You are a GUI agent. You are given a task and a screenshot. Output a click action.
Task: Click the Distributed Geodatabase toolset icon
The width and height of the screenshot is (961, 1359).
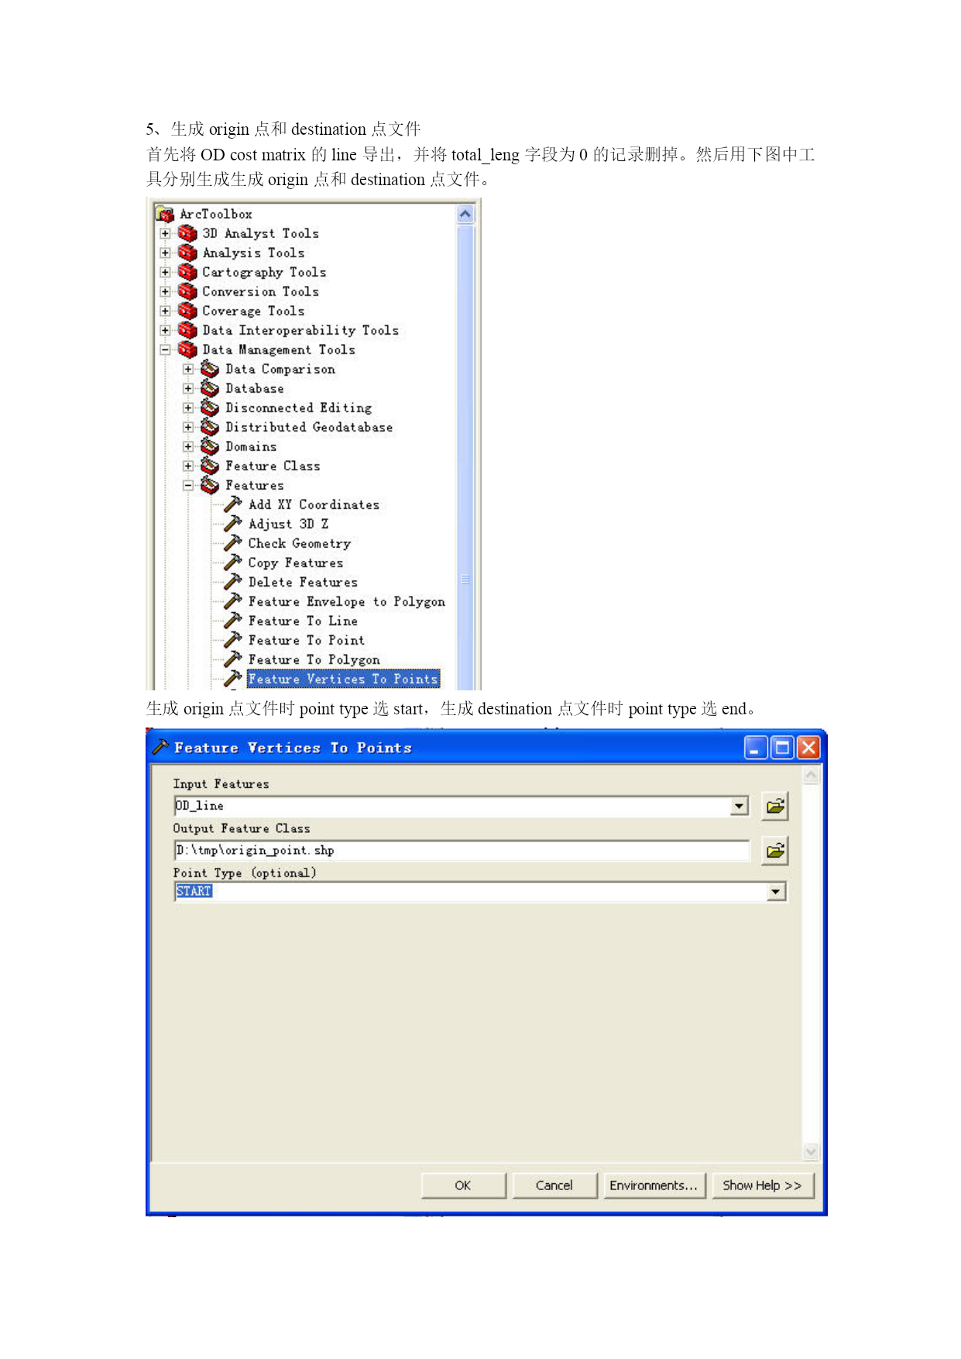pyautogui.click(x=210, y=427)
